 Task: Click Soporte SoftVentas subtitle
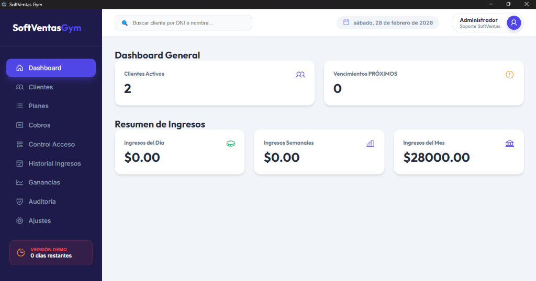pyautogui.click(x=480, y=26)
